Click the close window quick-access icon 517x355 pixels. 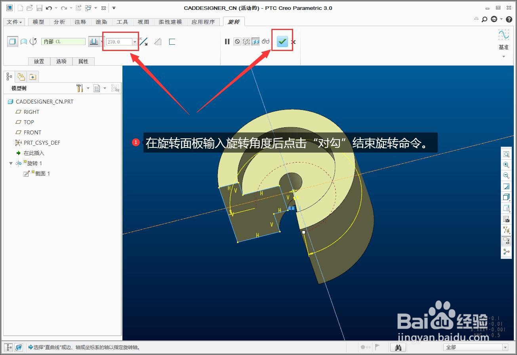103,8
